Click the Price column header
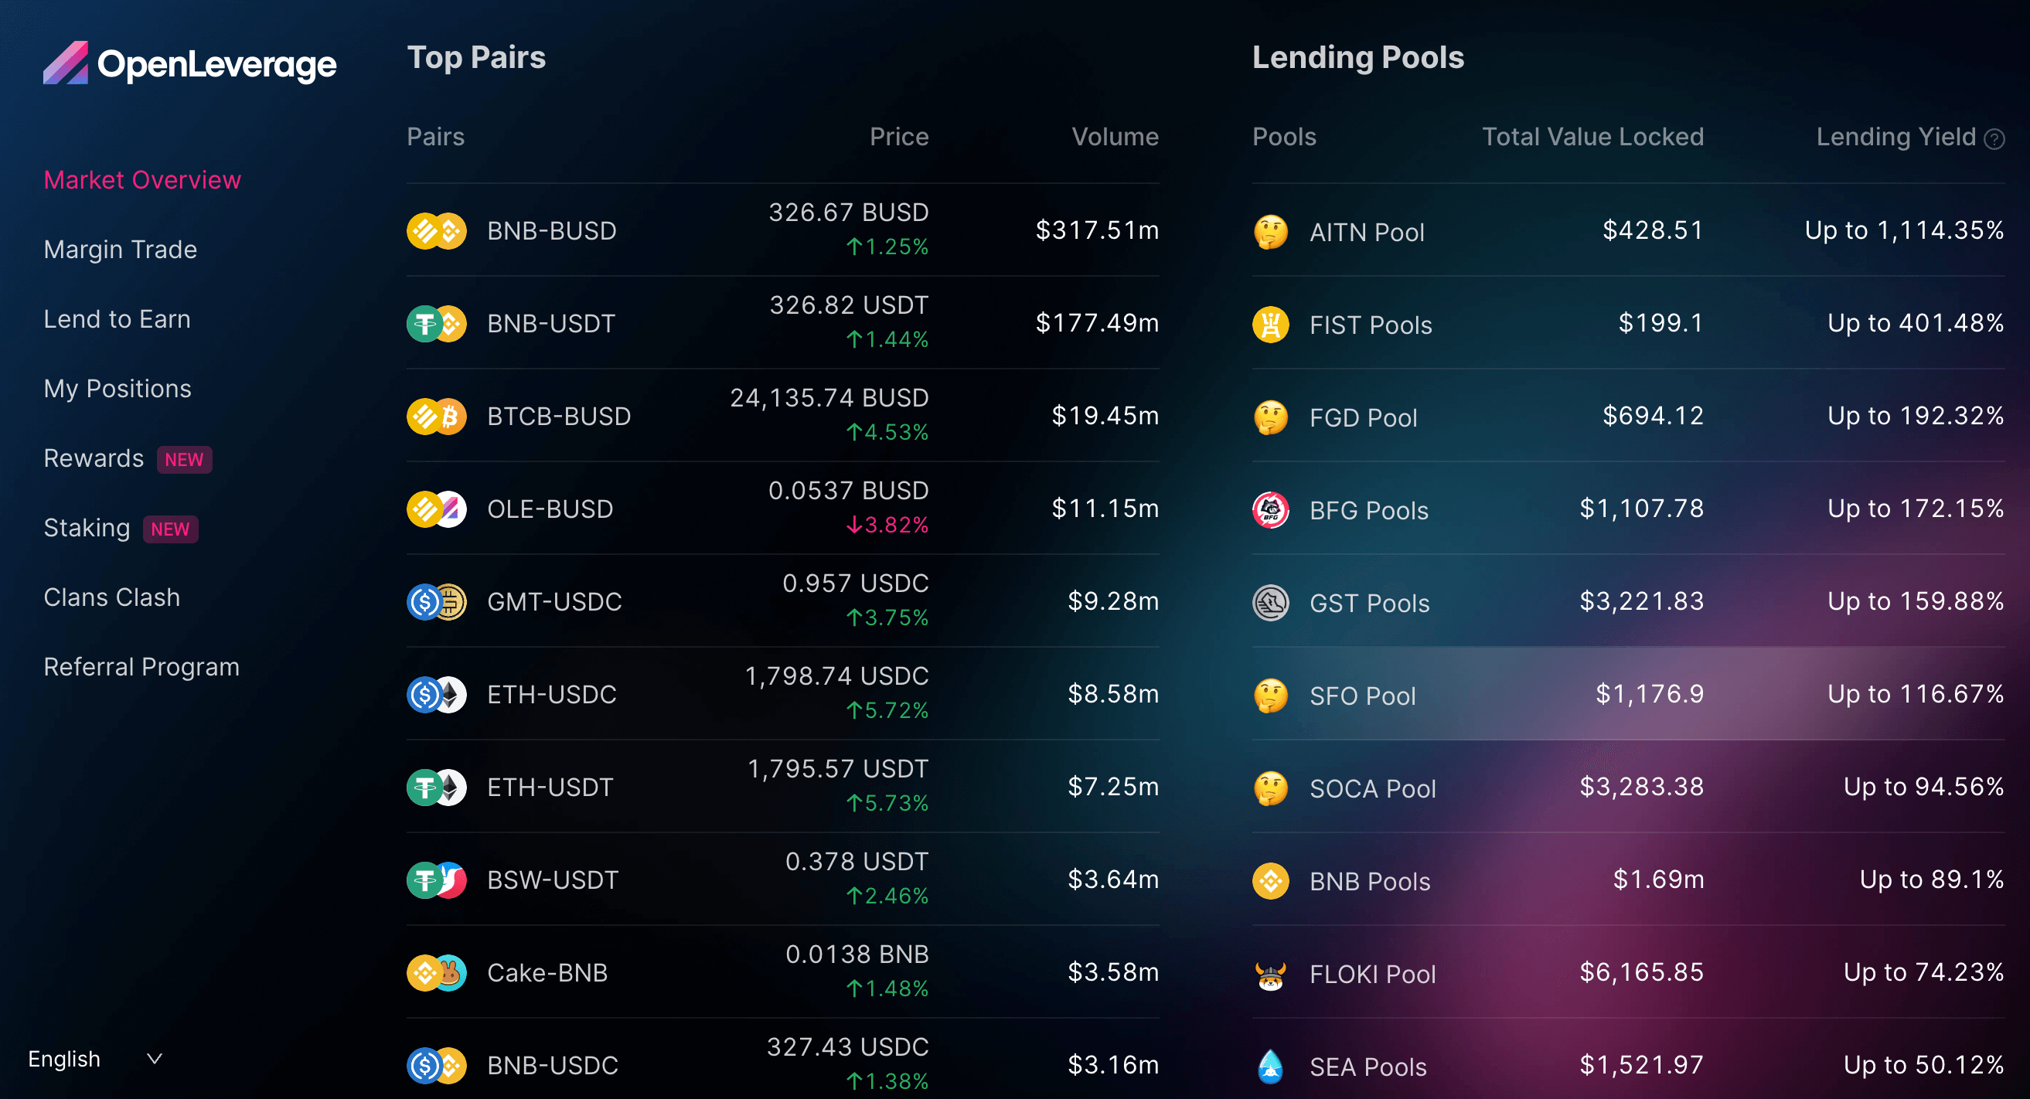This screenshot has width=2030, height=1099. click(899, 137)
